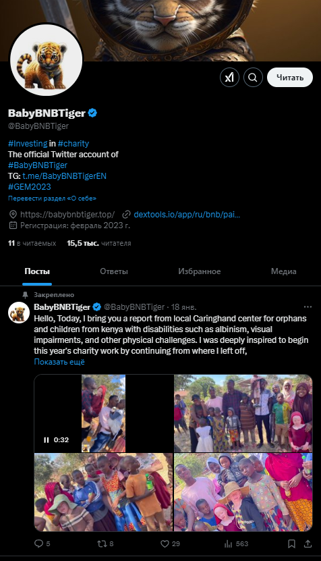
Task: Click the profile search magnifier icon
Action: [x=253, y=77]
